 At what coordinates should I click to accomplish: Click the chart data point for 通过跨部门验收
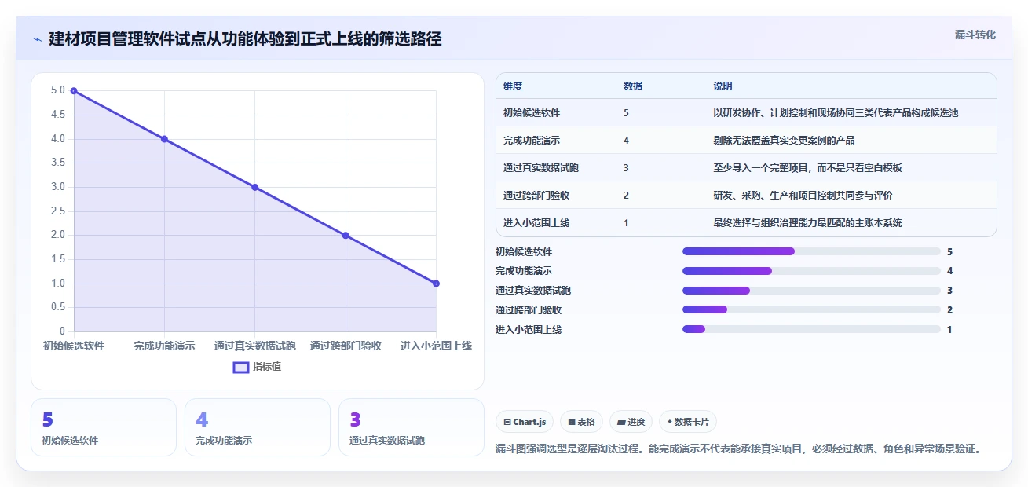coord(346,236)
